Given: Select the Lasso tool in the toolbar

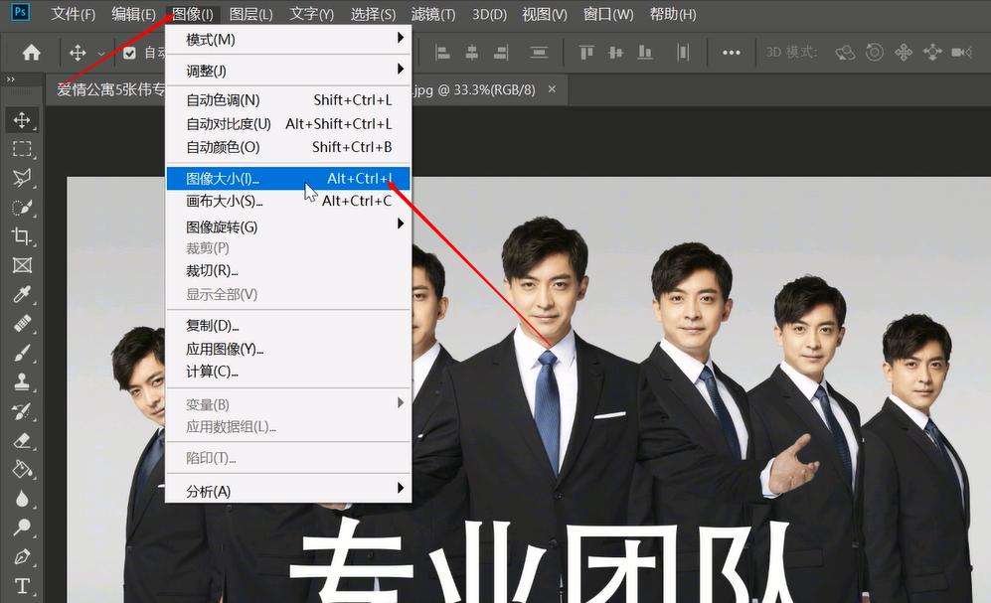Looking at the screenshot, I should [22, 178].
